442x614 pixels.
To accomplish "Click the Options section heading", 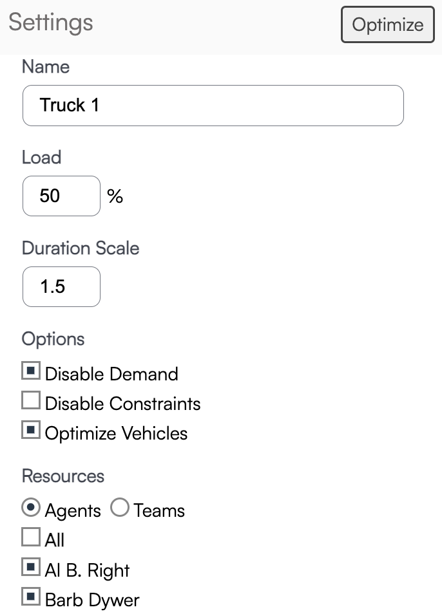I will tap(53, 339).
